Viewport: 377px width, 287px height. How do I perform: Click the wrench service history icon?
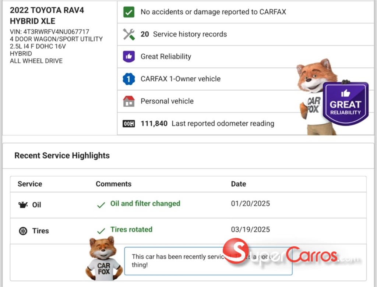128,34
